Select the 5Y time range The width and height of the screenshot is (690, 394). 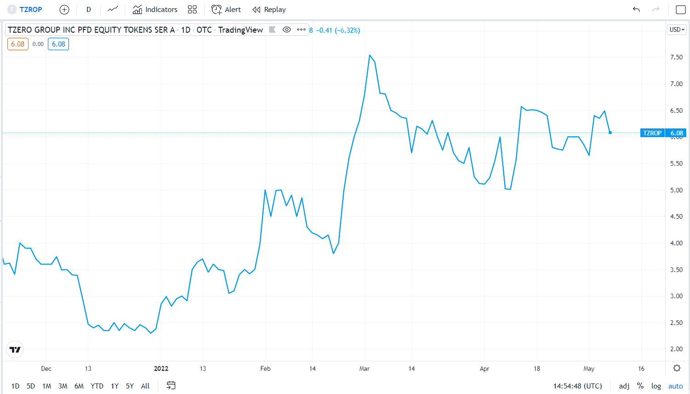click(130, 386)
